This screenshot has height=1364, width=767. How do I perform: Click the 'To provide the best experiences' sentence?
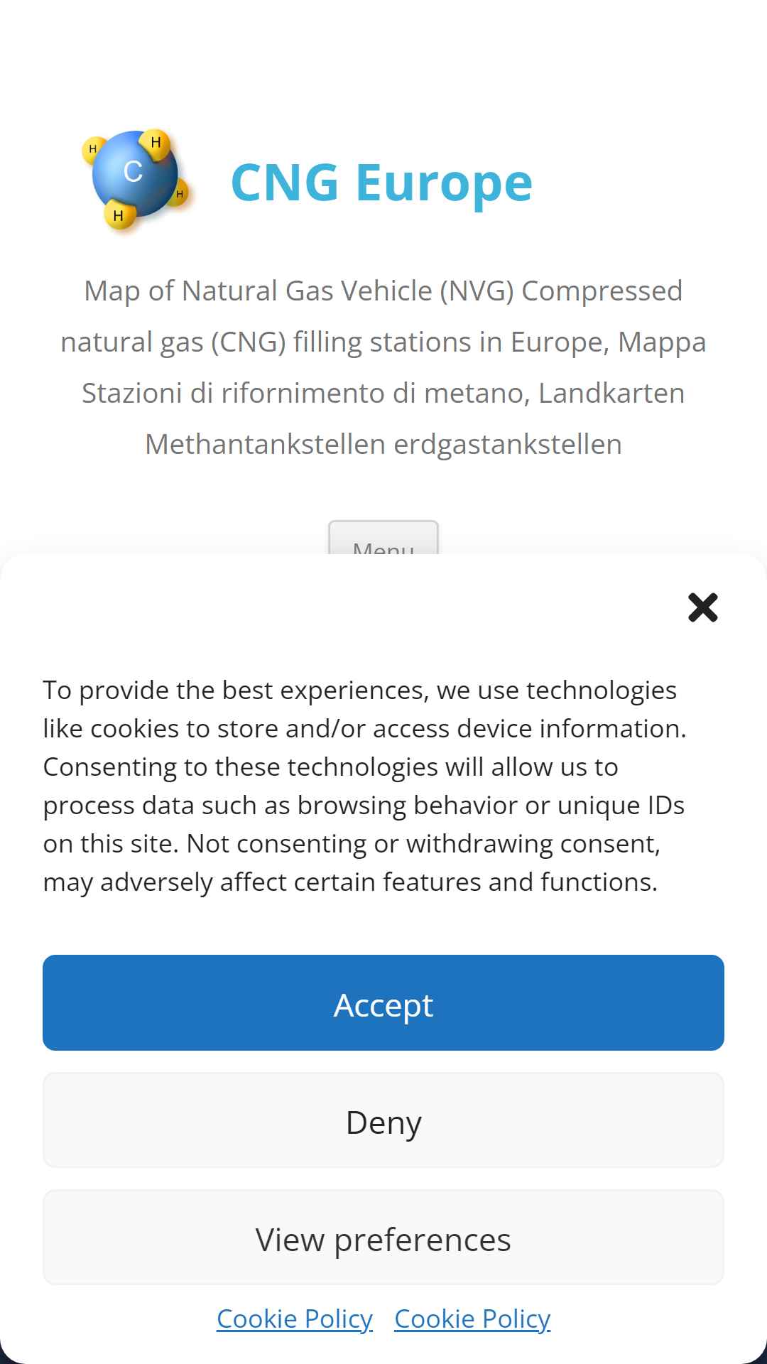pos(364,709)
